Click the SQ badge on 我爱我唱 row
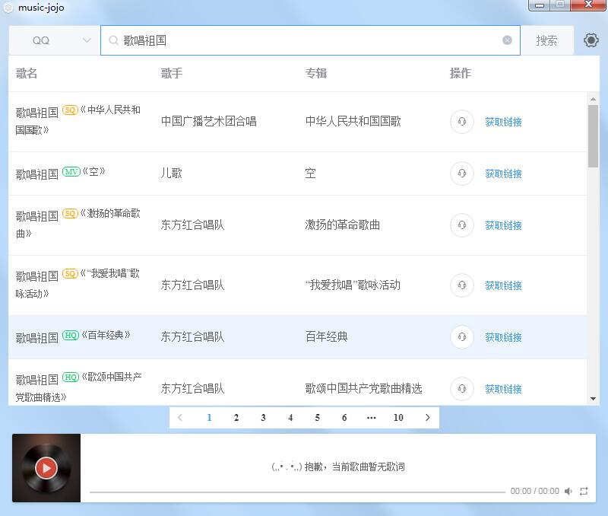Viewport: 608px width, 516px height. tap(70, 274)
